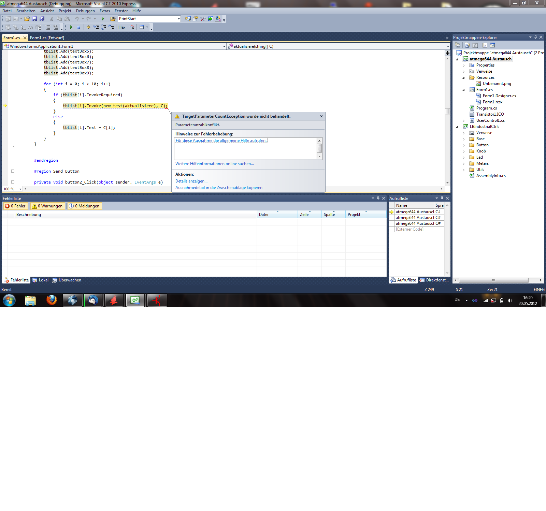Collapse the Form1.cs tree node

(463, 90)
